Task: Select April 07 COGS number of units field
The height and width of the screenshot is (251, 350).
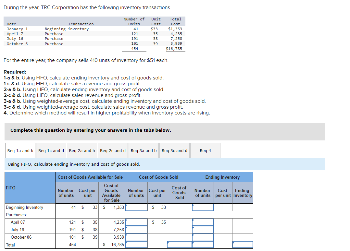Action: pos(136,222)
